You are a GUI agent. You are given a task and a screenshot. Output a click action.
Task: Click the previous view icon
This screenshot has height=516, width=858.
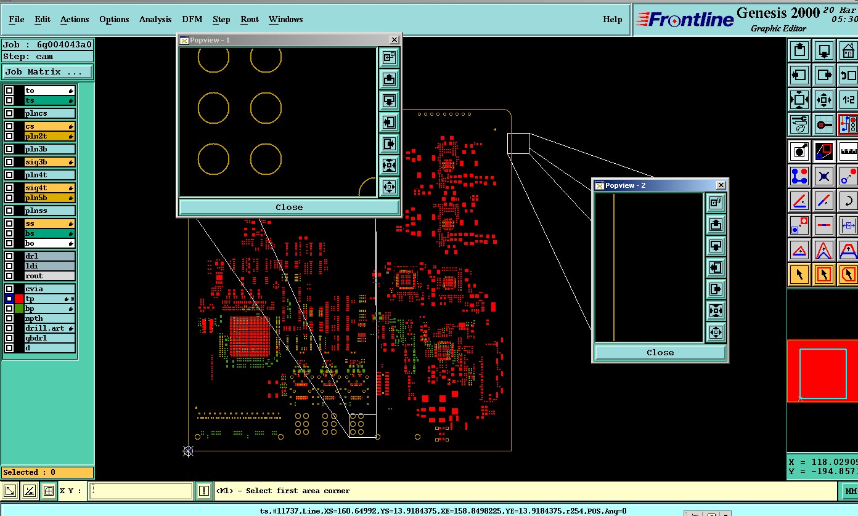pos(849,75)
